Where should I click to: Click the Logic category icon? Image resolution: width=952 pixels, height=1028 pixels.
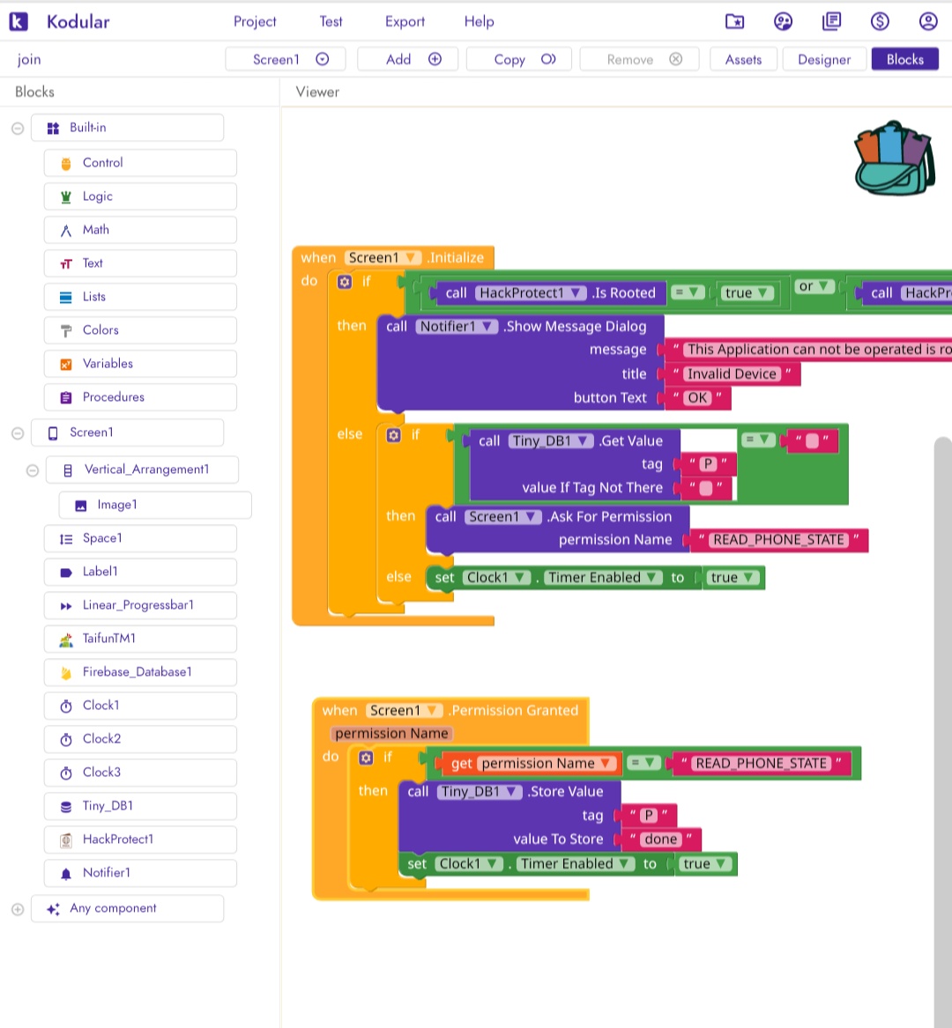tap(66, 196)
